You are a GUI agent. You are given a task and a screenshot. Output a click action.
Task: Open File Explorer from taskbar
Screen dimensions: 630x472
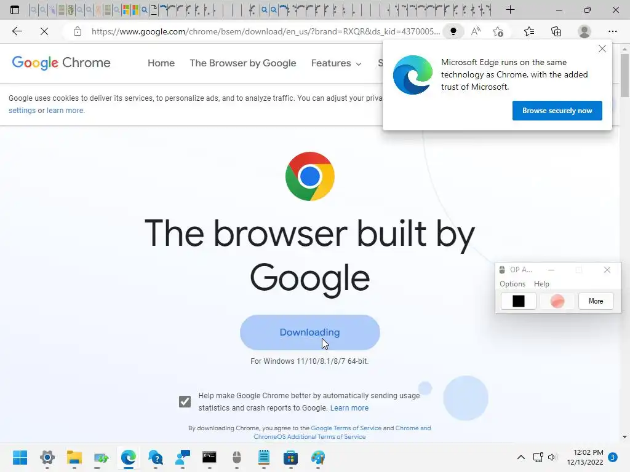pos(74,457)
